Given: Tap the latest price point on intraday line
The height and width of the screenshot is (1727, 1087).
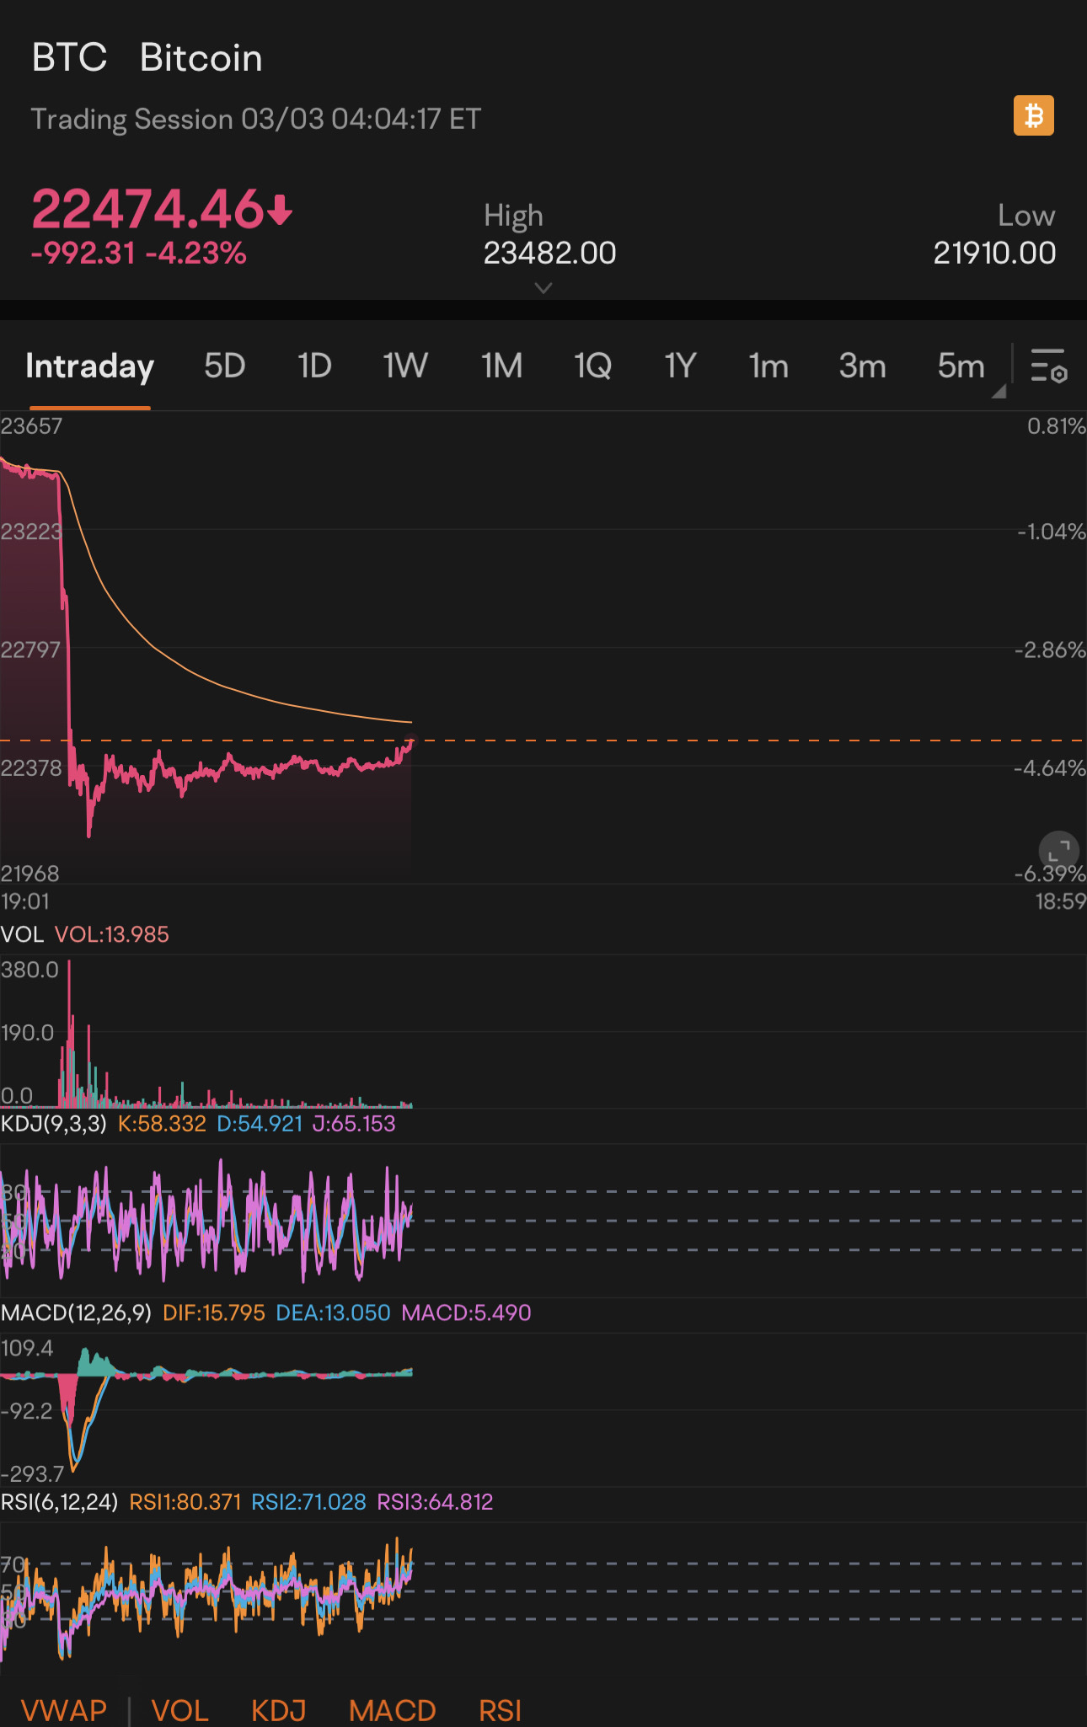Looking at the screenshot, I should (x=411, y=741).
